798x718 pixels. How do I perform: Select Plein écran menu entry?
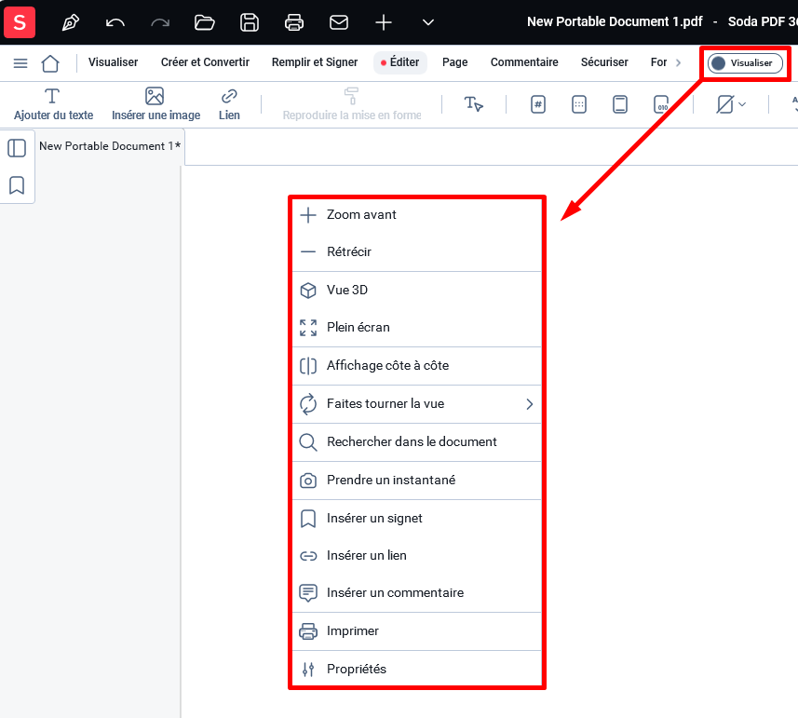click(x=417, y=327)
